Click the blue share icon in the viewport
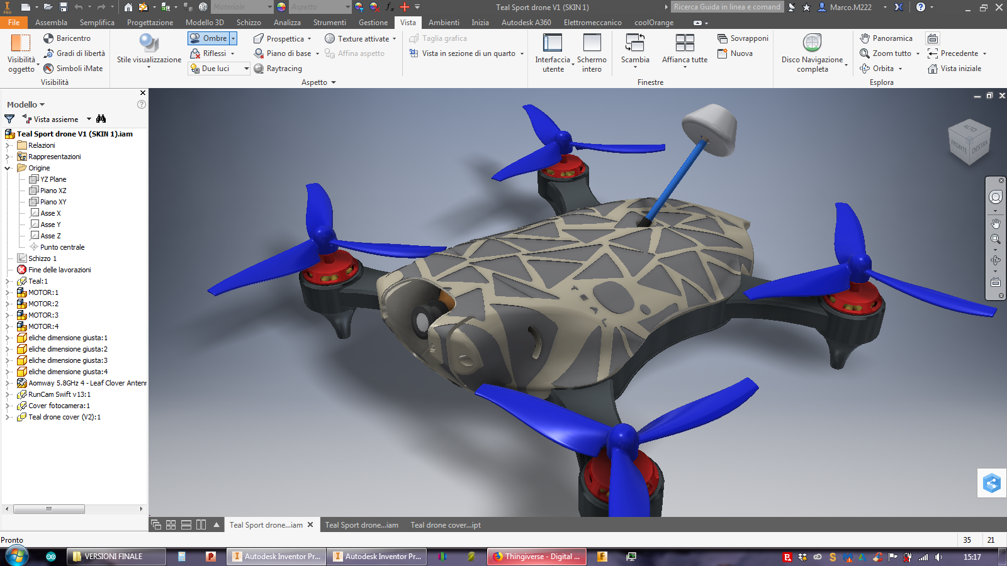1007x566 pixels. pos(992,483)
